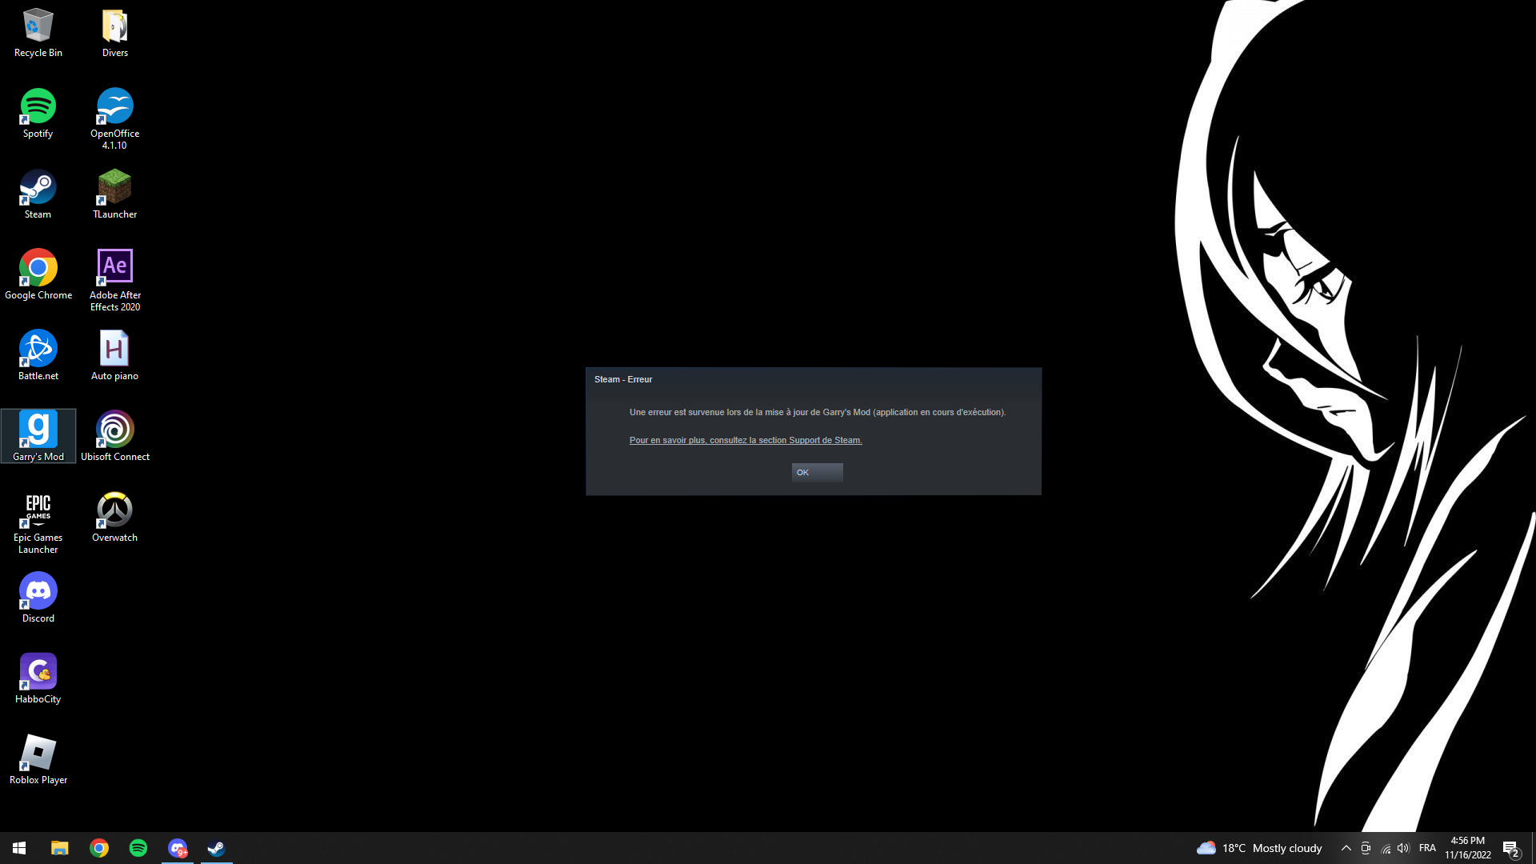The height and width of the screenshot is (864, 1536).
Task: Select the Adobe After Effects 2020 icon
Action: 114,282
